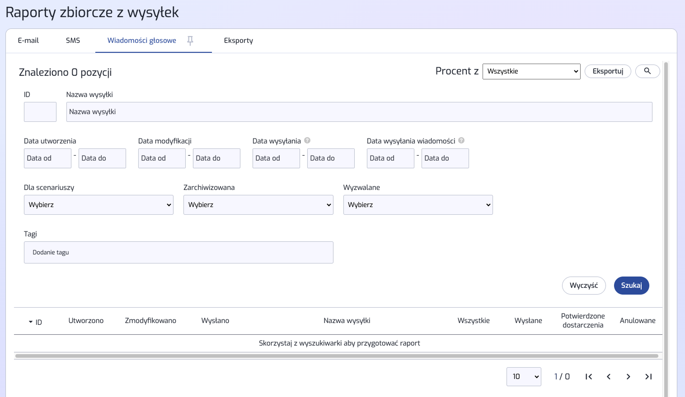Expand the Dla scenariuszy dropdown
This screenshot has width=685, height=397.
point(99,205)
